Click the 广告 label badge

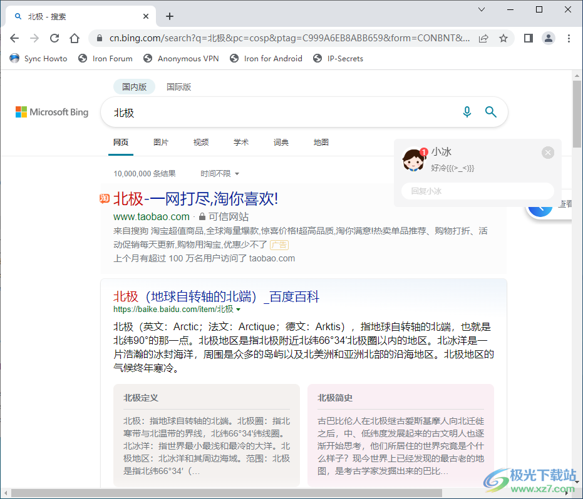coord(279,244)
